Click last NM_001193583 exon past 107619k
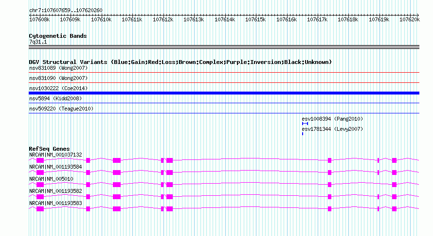 point(395,209)
